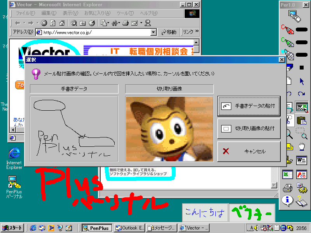311x233 pixels.
Task: Expand the Links toolbar chevron
Action: click(x=197, y=31)
